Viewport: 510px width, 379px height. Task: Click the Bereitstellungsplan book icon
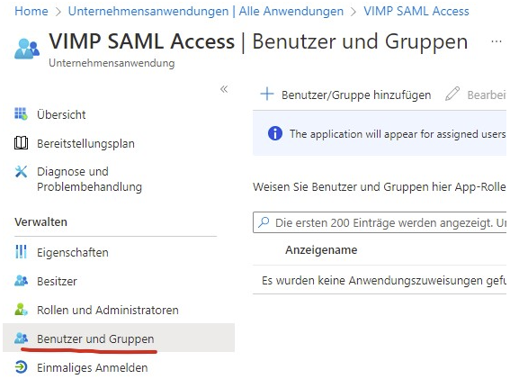point(22,143)
